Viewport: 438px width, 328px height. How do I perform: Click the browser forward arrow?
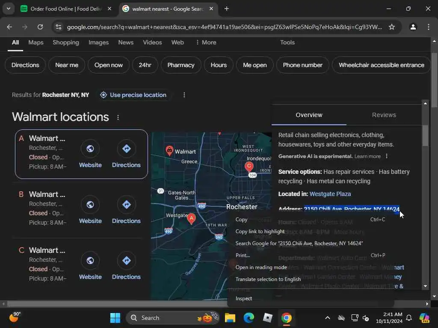coord(25,27)
